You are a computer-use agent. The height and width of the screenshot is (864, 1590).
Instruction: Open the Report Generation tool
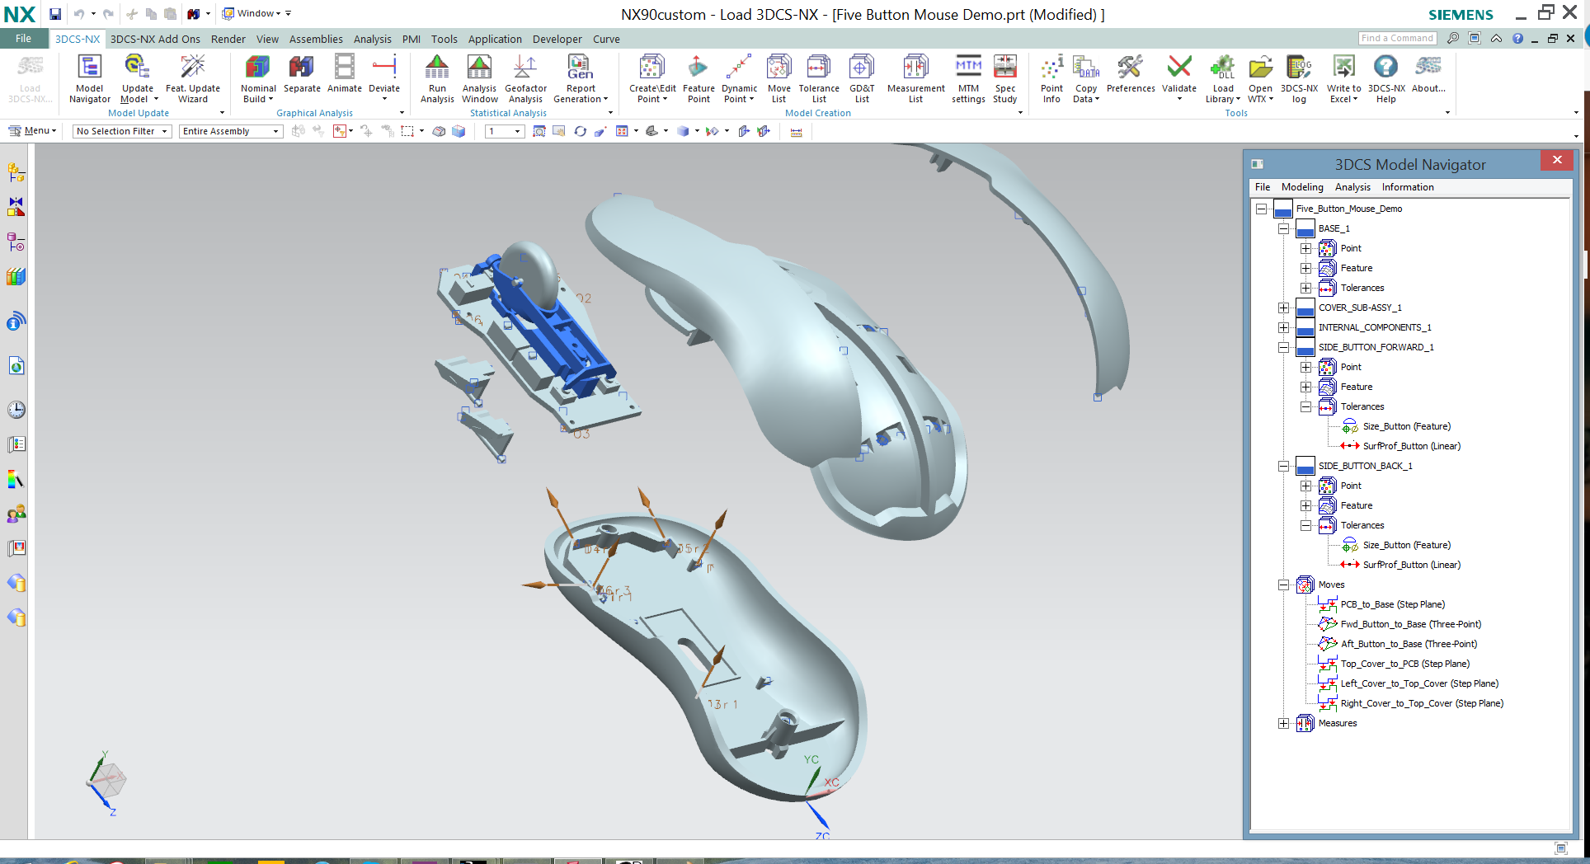coord(580,78)
